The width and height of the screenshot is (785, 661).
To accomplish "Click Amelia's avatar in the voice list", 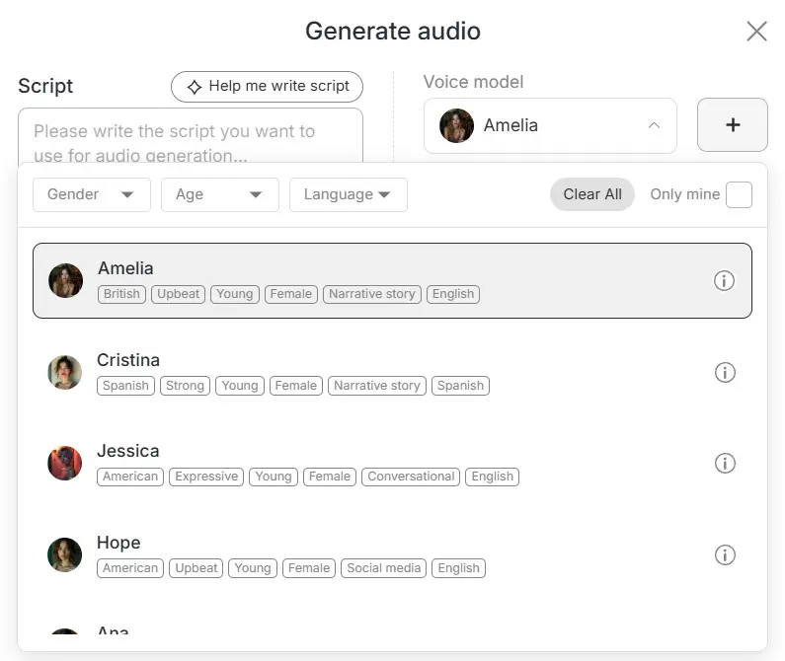I will point(66,281).
